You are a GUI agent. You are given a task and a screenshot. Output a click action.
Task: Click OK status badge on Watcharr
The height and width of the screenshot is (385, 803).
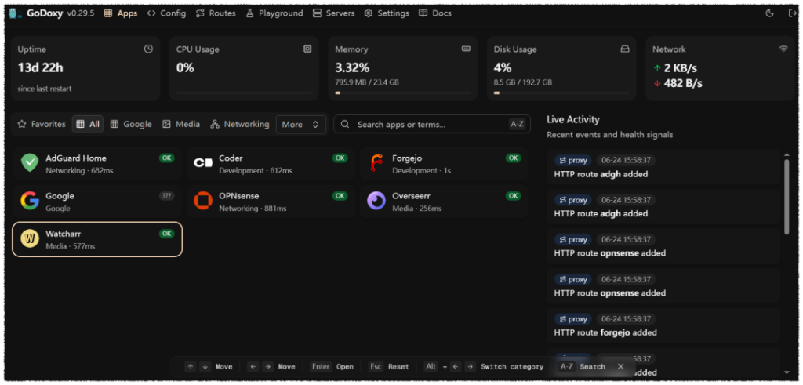point(167,234)
